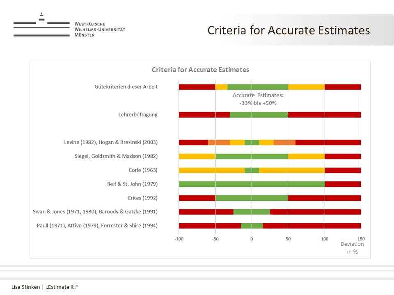Click the university logo emblem

tap(41, 25)
